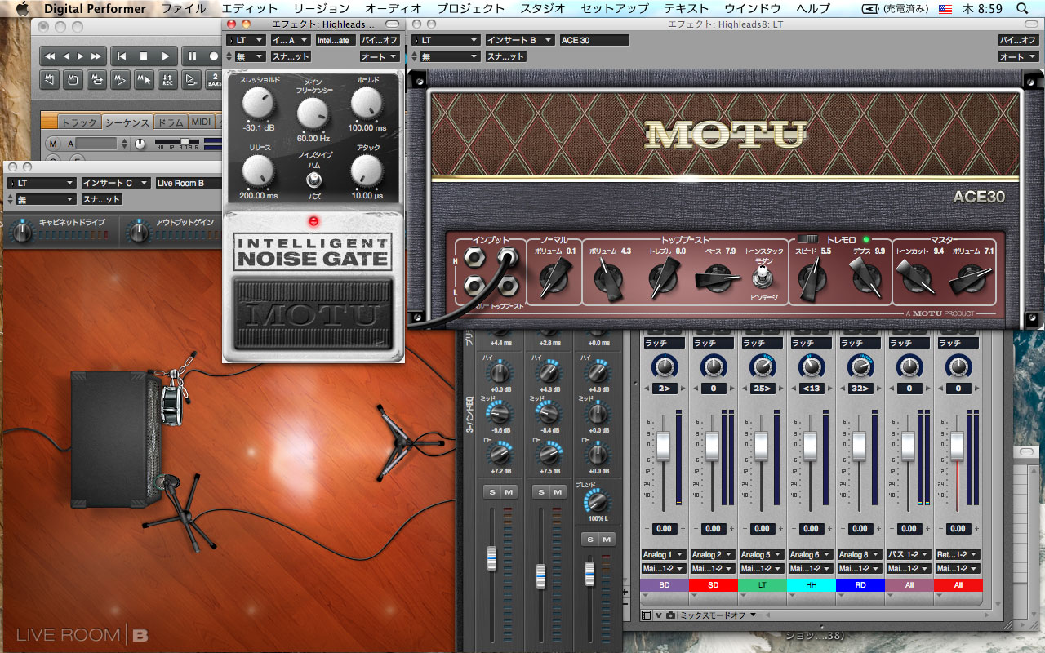Click the battery status icon

871,9
